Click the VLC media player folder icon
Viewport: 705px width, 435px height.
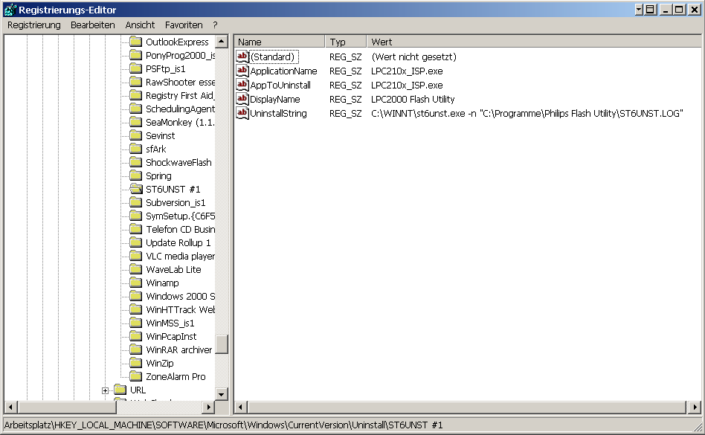pos(136,256)
